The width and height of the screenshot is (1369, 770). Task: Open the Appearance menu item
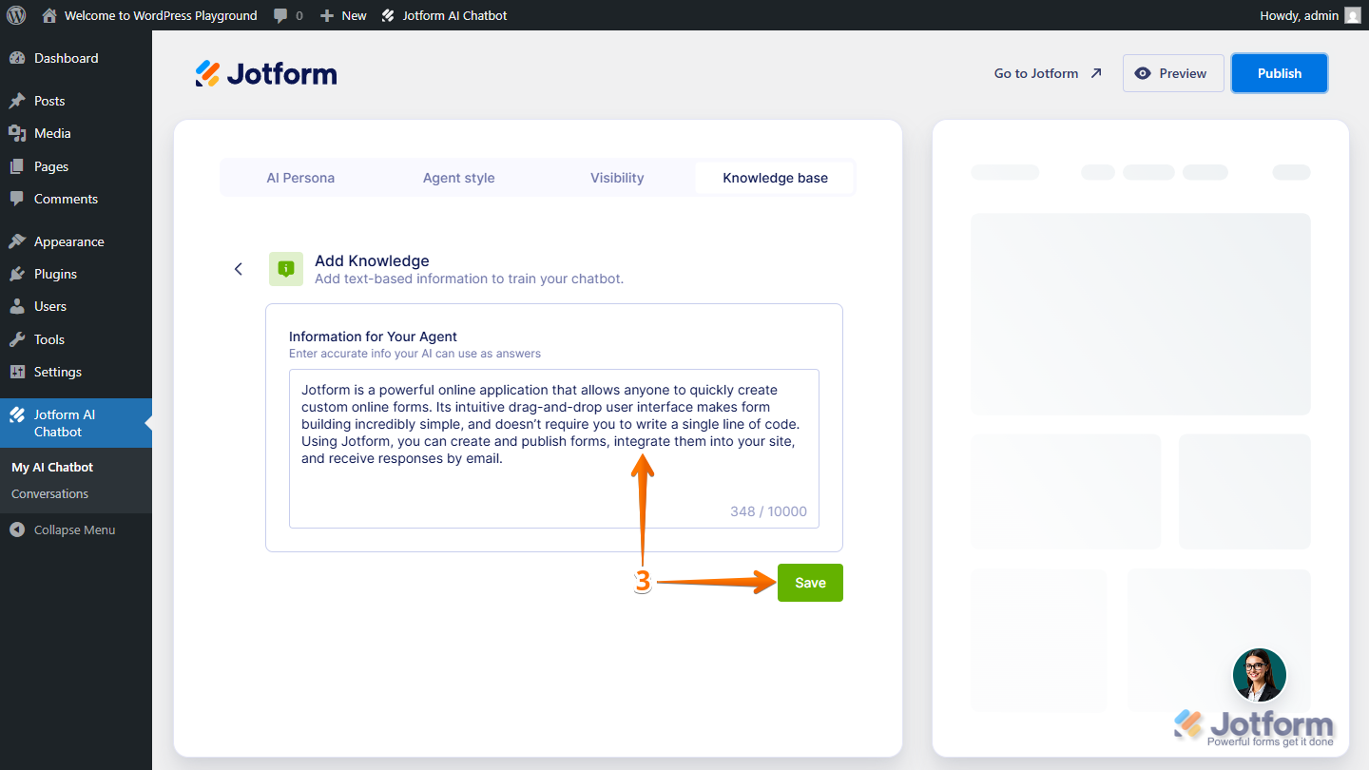click(x=76, y=241)
